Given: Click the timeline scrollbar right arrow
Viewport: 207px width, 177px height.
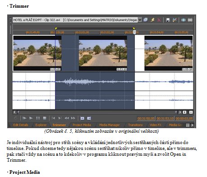Looking at the screenshot, I should point(180,112).
